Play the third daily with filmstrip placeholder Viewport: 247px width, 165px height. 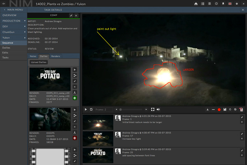coord(75,150)
